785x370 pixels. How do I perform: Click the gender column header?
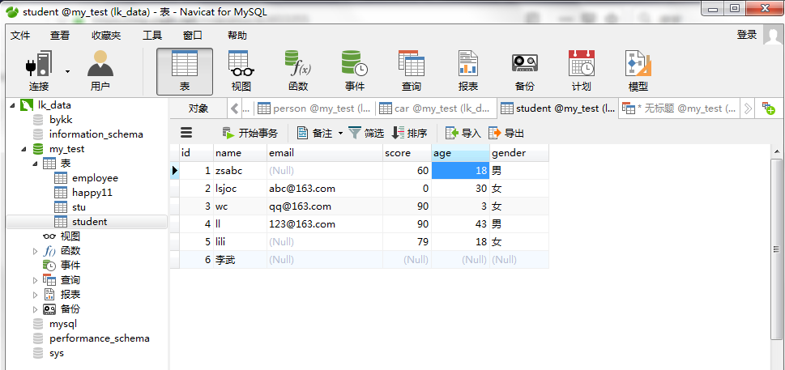(519, 153)
